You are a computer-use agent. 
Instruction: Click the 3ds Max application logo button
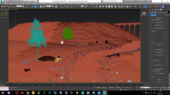click(2, 1)
